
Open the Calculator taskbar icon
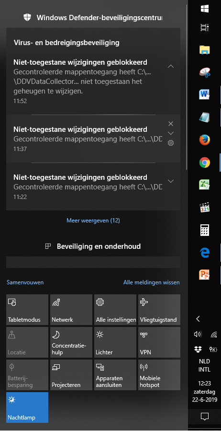tap(205, 230)
